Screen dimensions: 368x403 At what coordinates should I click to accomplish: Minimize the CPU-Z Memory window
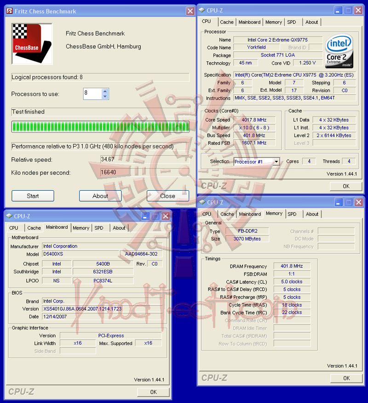[x=339, y=202]
